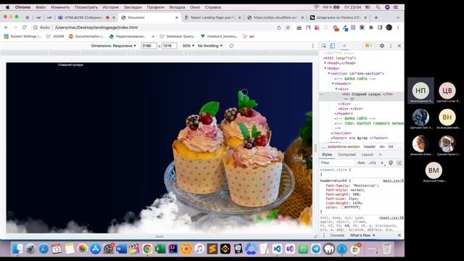Show more DevTools panels via double chevron
This screenshot has width=464, height=261.
click(344, 46)
